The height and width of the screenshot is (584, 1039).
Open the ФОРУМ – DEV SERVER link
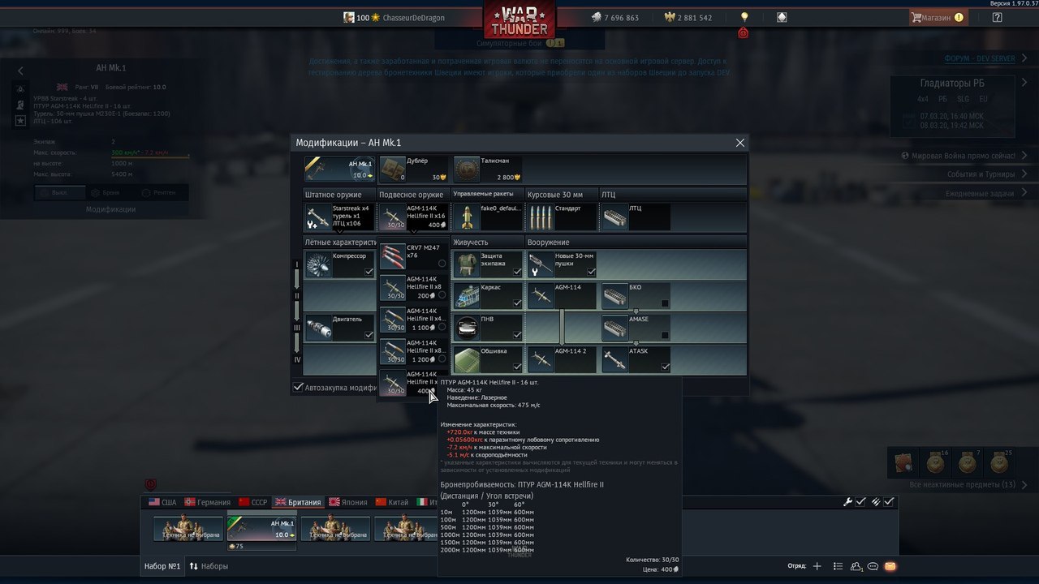980,59
